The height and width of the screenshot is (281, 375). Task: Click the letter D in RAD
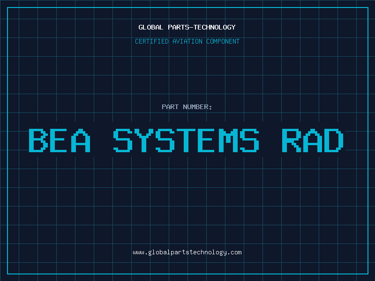(x=334, y=140)
